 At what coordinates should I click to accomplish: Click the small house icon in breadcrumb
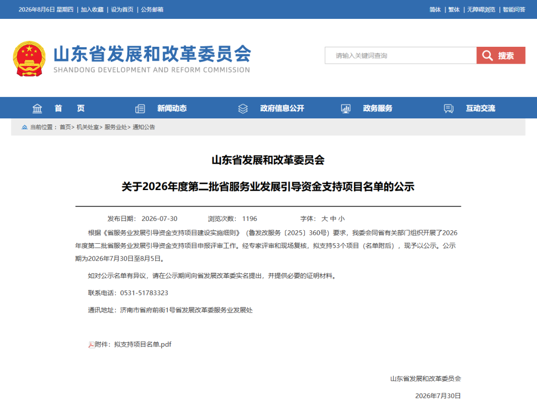point(25,127)
